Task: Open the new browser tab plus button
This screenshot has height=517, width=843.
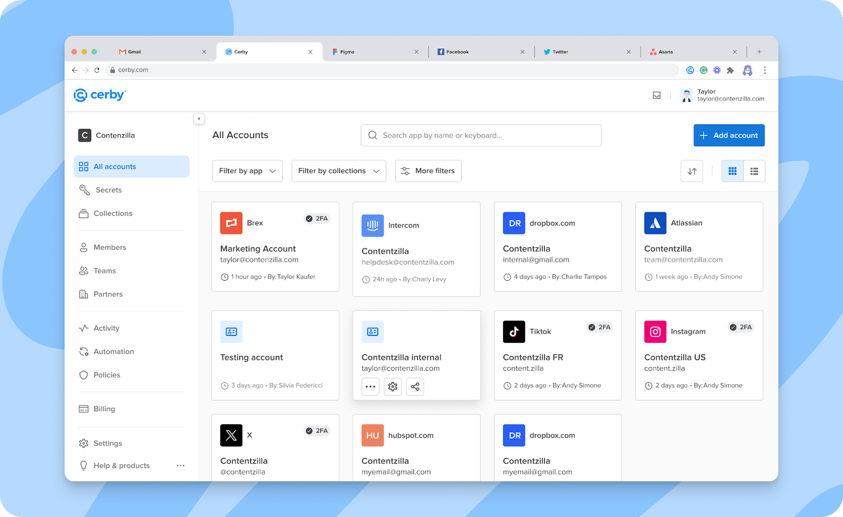Action: [759, 52]
